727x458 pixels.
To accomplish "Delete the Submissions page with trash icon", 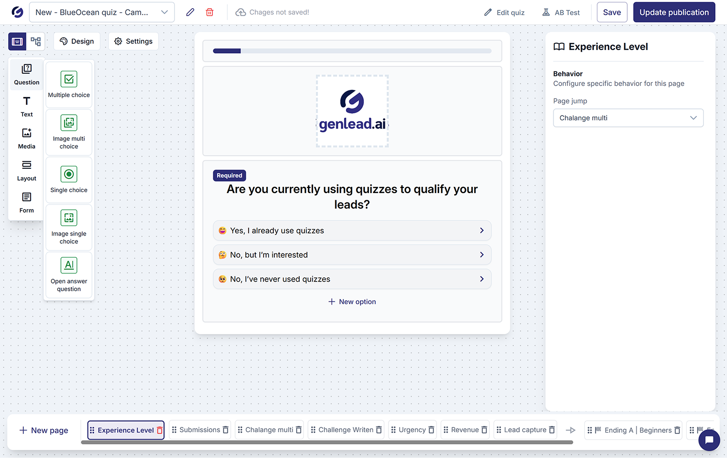I will (226, 430).
